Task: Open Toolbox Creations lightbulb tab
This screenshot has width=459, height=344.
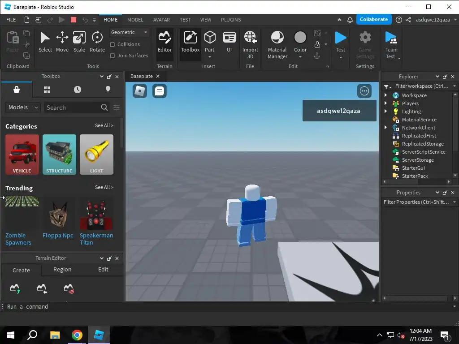Action: click(108, 90)
